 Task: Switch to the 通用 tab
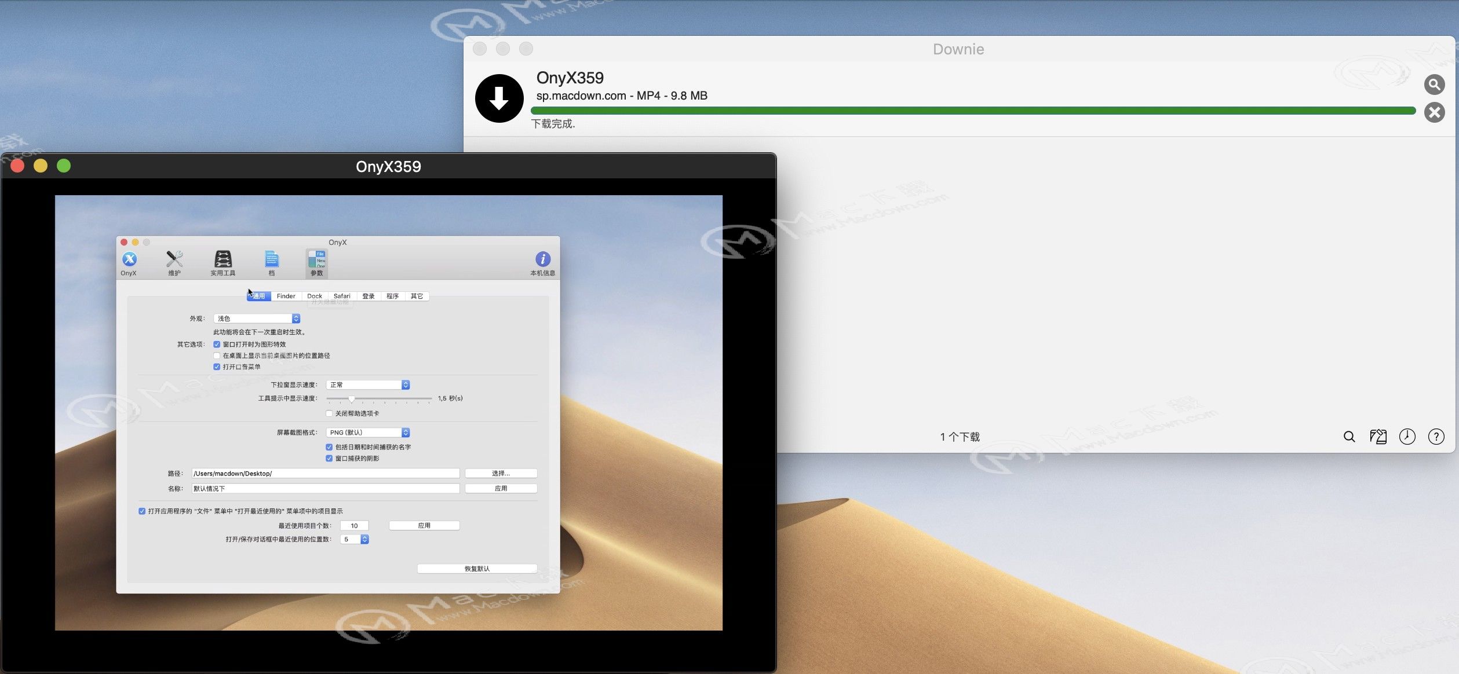[259, 296]
